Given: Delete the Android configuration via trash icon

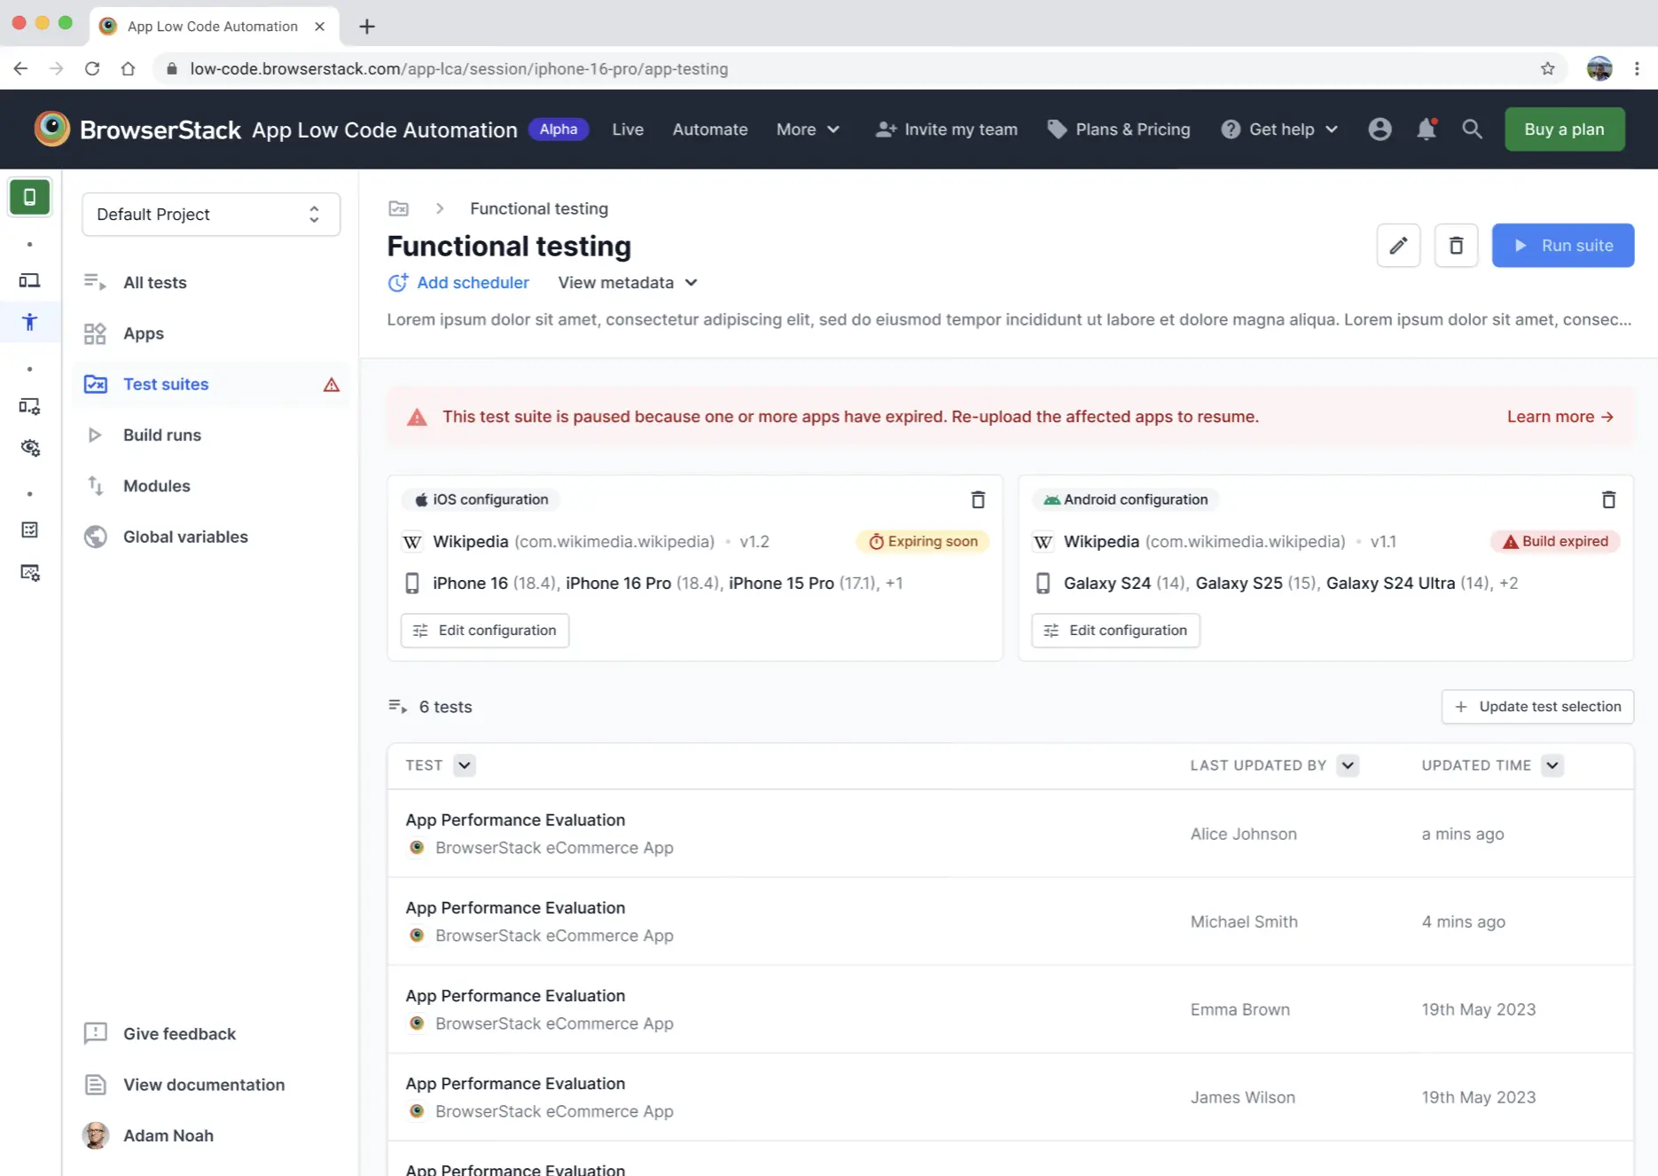Looking at the screenshot, I should (x=1608, y=499).
